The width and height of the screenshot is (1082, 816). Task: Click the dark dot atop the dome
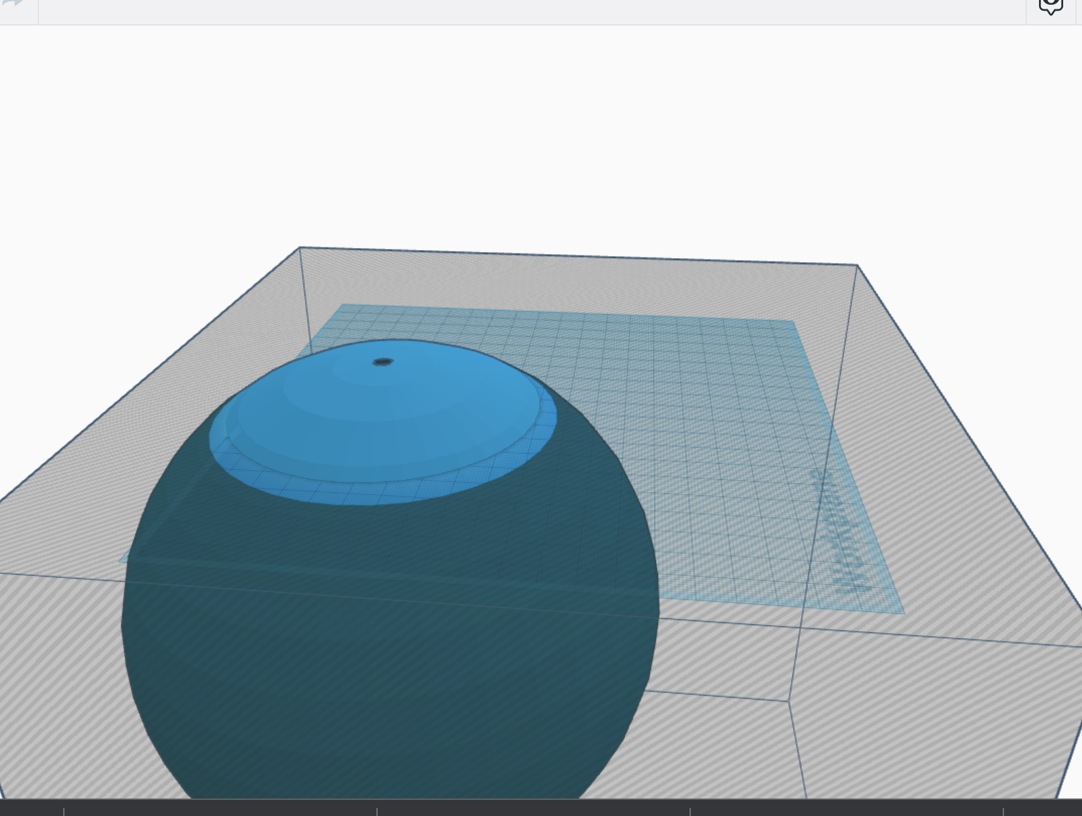(382, 362)
